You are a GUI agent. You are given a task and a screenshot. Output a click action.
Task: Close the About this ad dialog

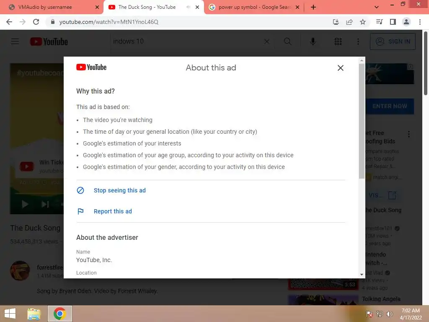pyautogui.click(x=340, y=68)
